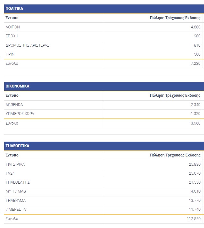Click the 7 ΜΕΡΕΣ TV entry
The height and width of the screenshot is (228, 204).
15,209
